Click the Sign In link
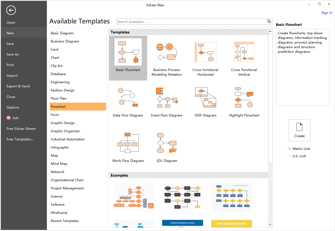 pos(327,13)
